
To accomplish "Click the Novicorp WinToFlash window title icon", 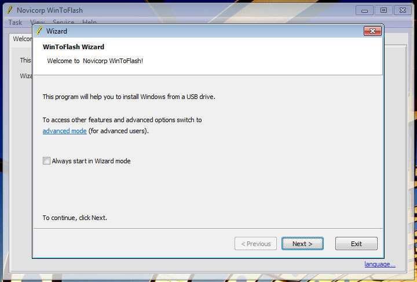I will pos(10,10).
